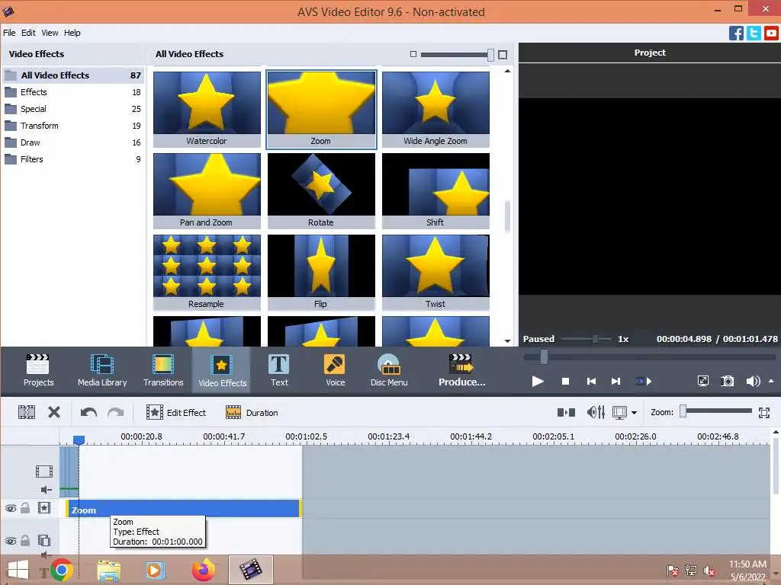This screenshot has width=781, height=585.
Task: Open the Text tool section
Action: (279, 370)
